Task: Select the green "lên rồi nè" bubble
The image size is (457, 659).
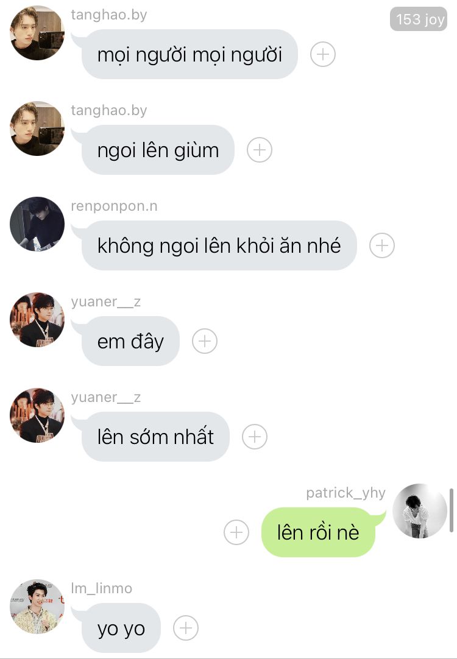Action: click(318, 532)
